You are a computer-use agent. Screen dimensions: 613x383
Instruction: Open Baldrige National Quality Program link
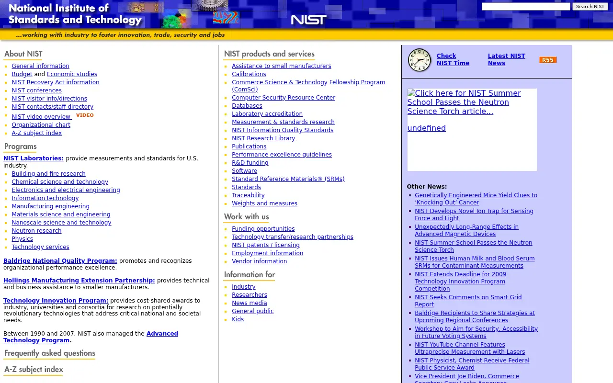click(60, 261)
